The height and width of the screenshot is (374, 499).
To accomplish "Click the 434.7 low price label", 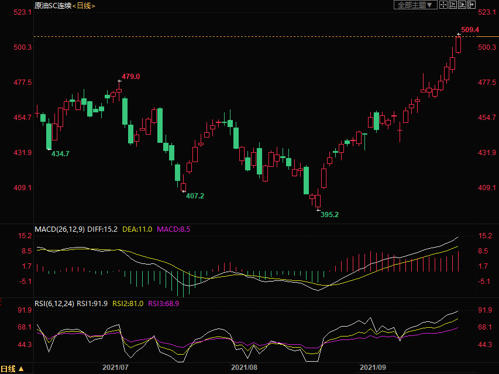I will 60,154.
